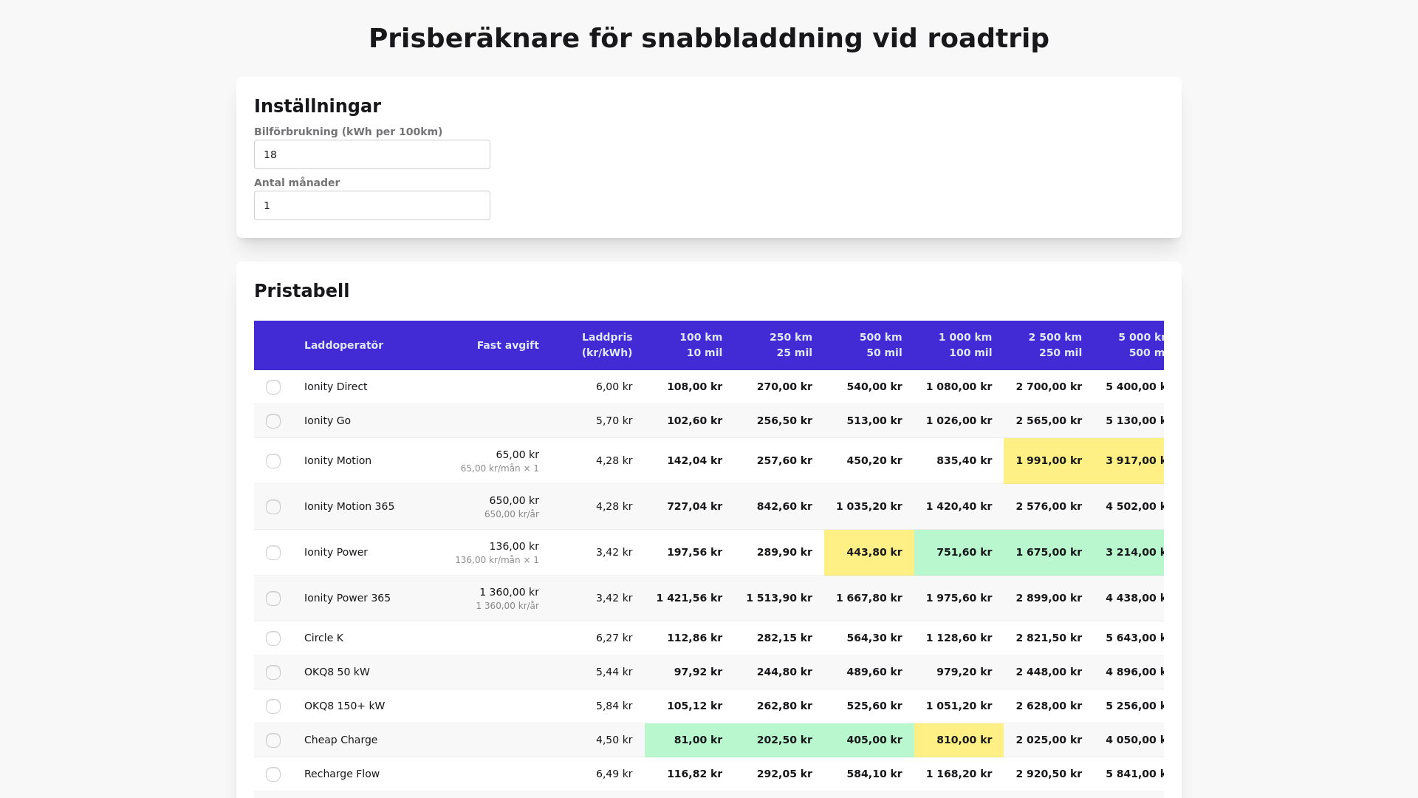
Task: Click the 6,49 kr charging price
Action: click(x=614, y=774)
